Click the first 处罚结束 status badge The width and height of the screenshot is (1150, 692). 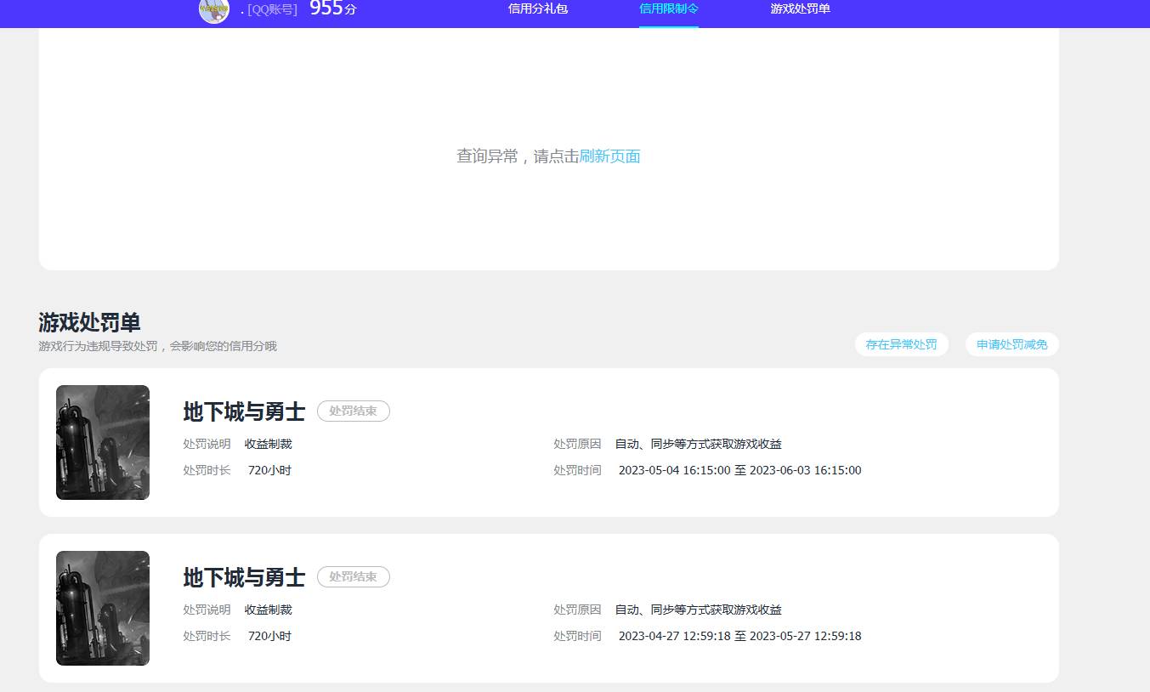click(x=353, y=411)
